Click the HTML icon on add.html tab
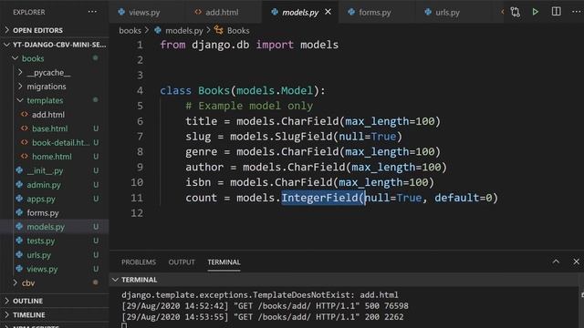The image size is (584, 328). coord(198,12)
